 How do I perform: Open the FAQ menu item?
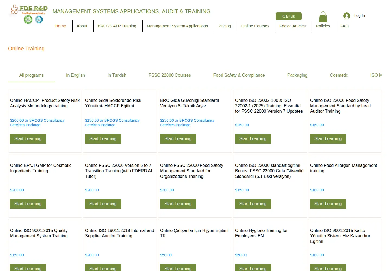(x=344, y=26)
